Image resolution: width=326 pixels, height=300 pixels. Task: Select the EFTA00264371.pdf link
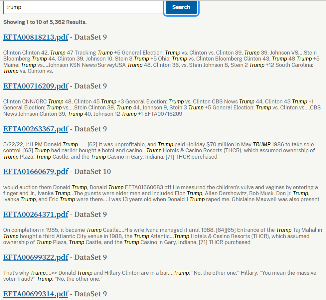click(x=36, y=215)
